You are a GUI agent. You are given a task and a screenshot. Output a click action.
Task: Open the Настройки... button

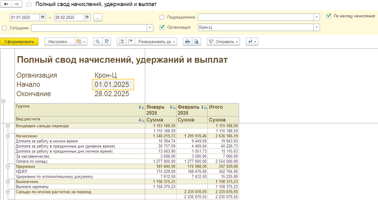pos(60,41)
